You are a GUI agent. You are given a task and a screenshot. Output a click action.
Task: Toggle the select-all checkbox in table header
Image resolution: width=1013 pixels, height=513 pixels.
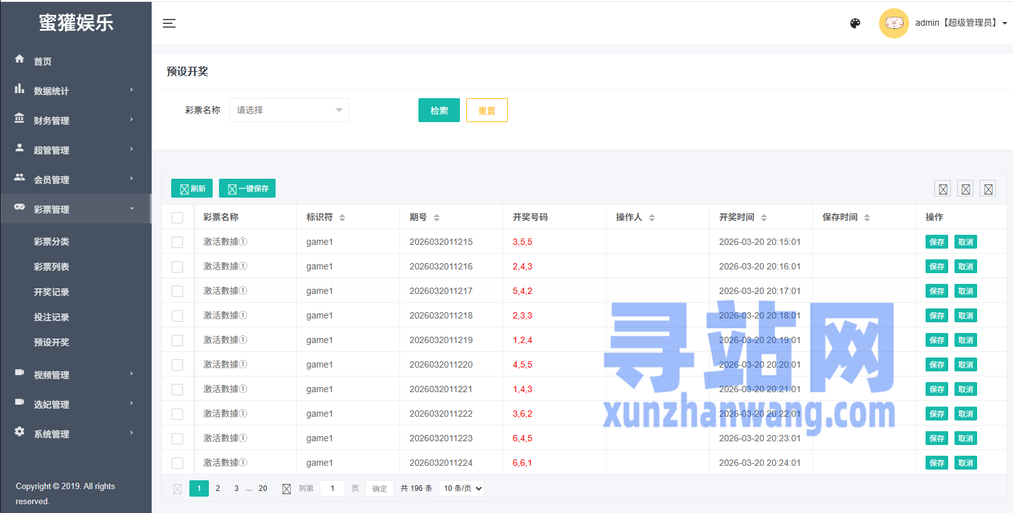pos(177,218)
